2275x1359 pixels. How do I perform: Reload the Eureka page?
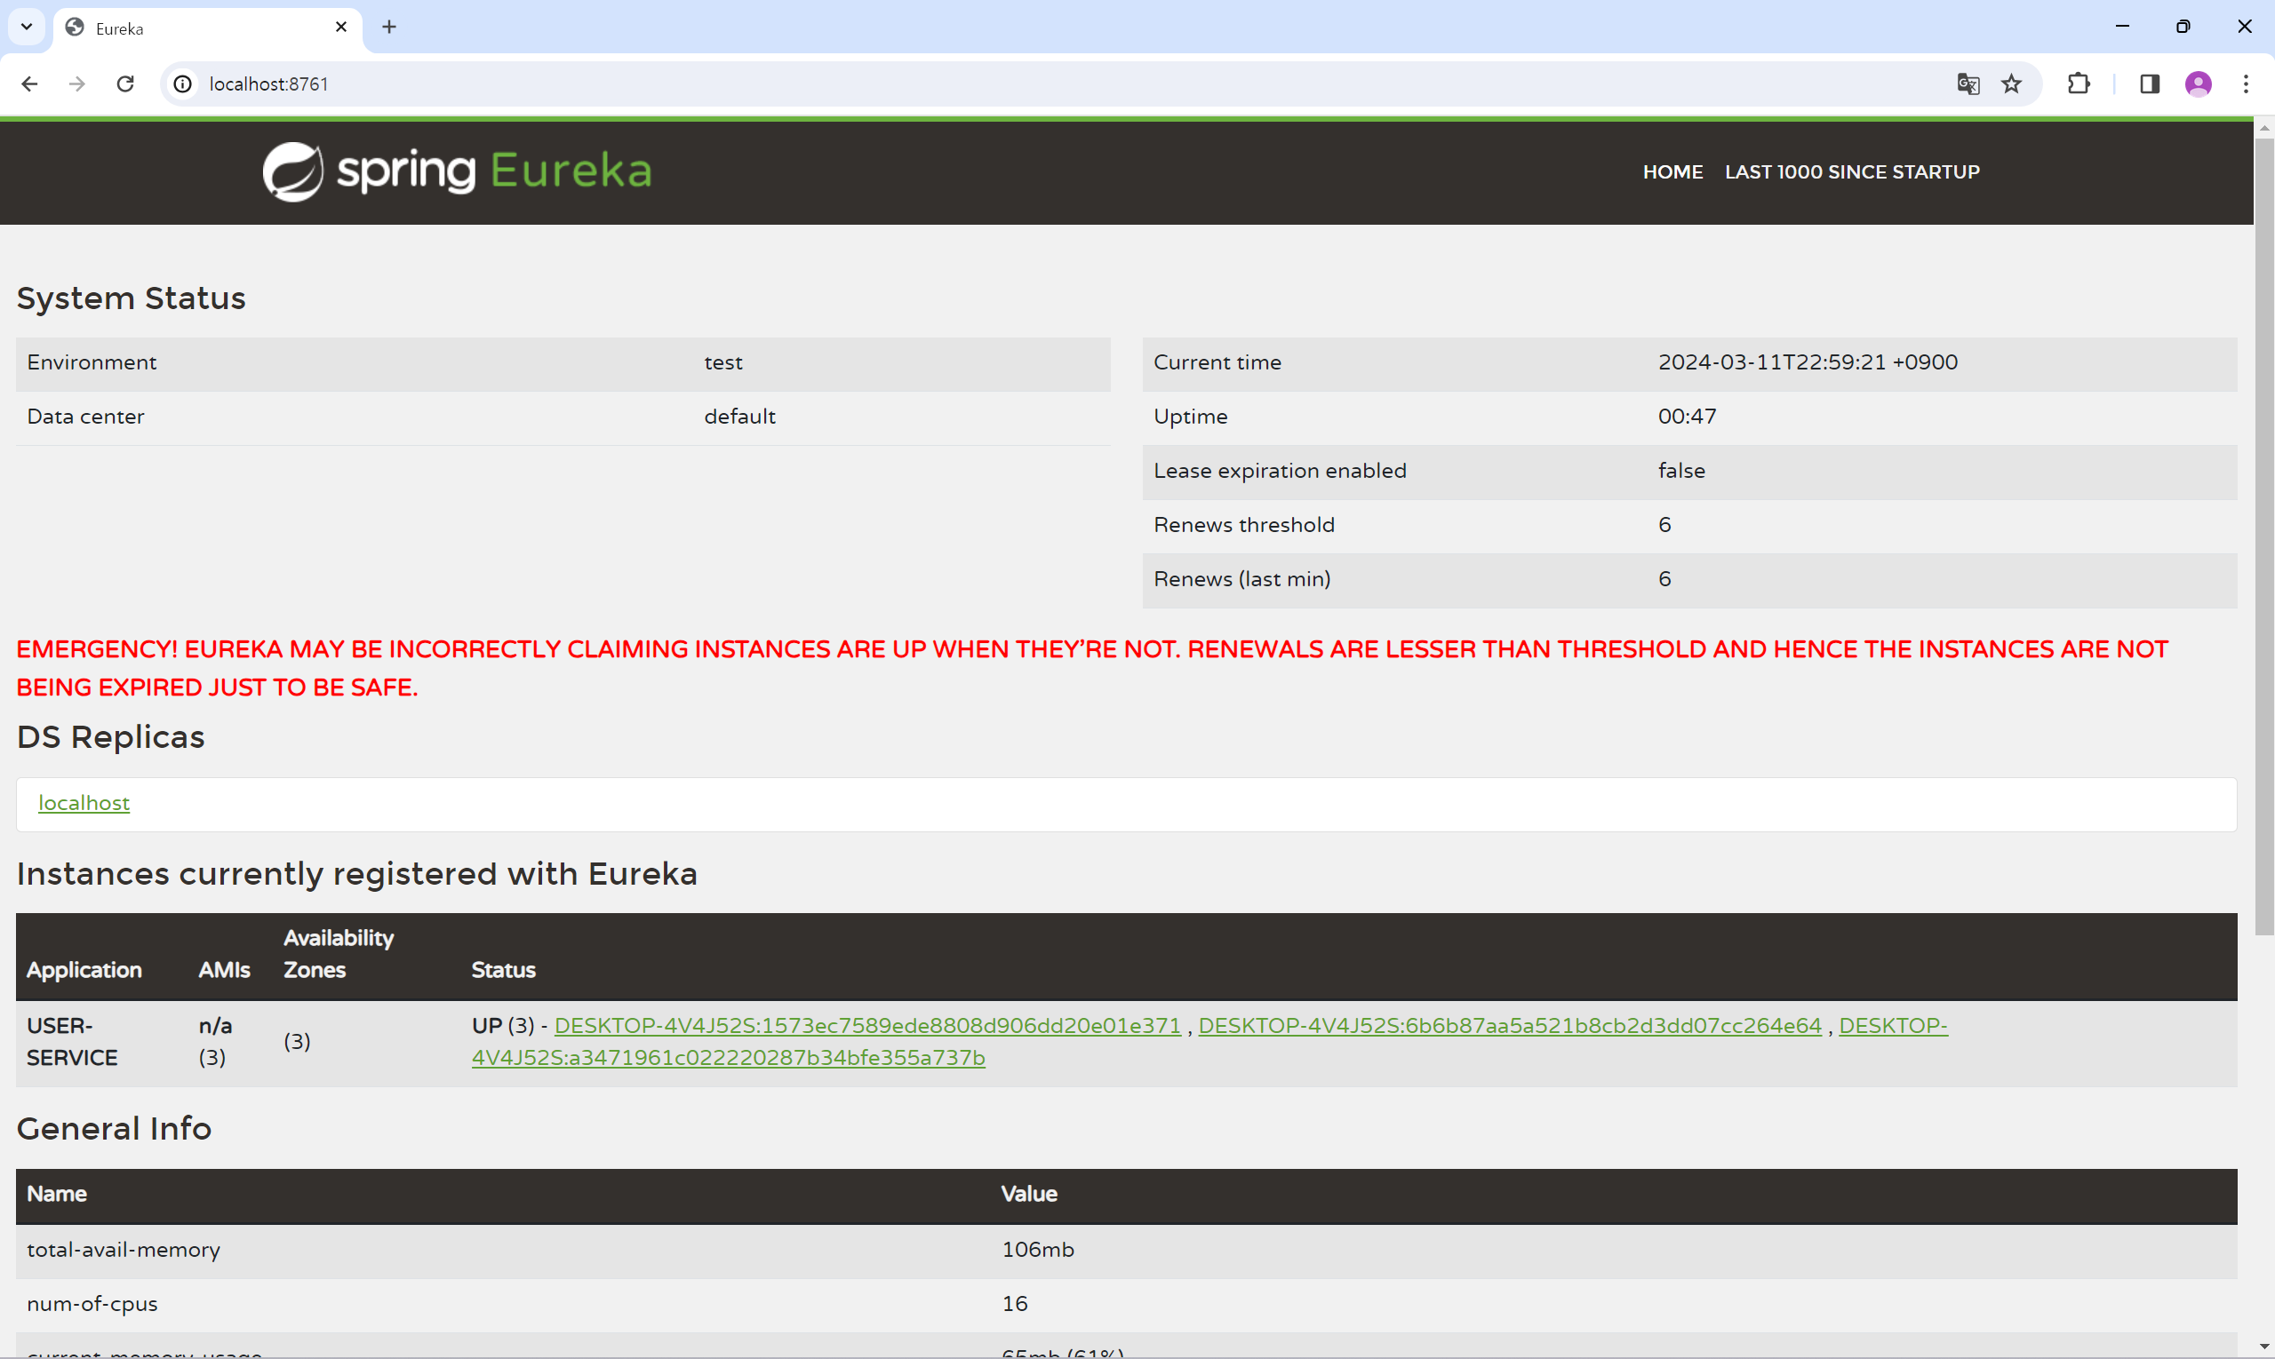(125, 84)
